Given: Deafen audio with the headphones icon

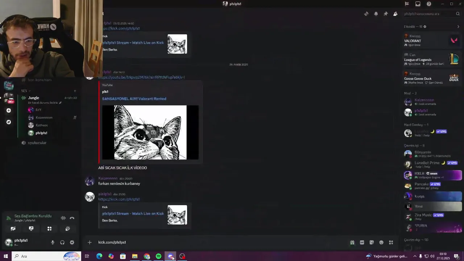Looking at the screenshot, I should pos(62,243).
